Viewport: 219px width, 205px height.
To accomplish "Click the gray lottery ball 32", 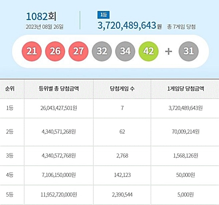I will pyautogui.click(x=102, y=51).
